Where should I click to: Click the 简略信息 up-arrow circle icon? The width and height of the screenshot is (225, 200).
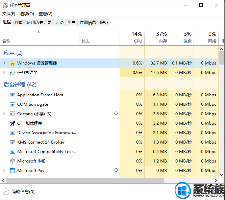pos(6,192)
